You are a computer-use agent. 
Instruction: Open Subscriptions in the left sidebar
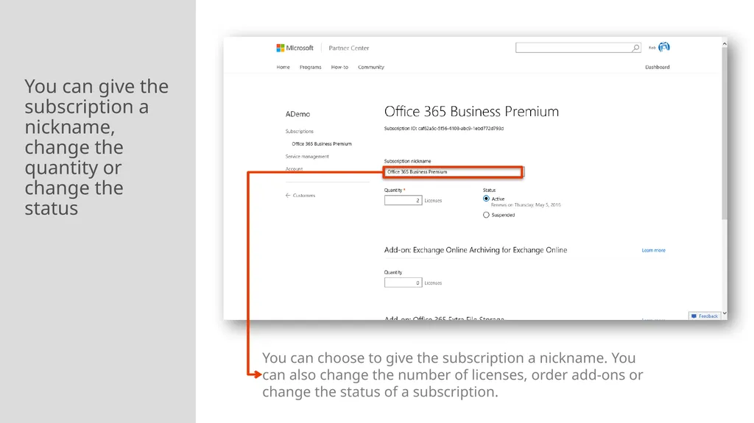coord(299,131)
